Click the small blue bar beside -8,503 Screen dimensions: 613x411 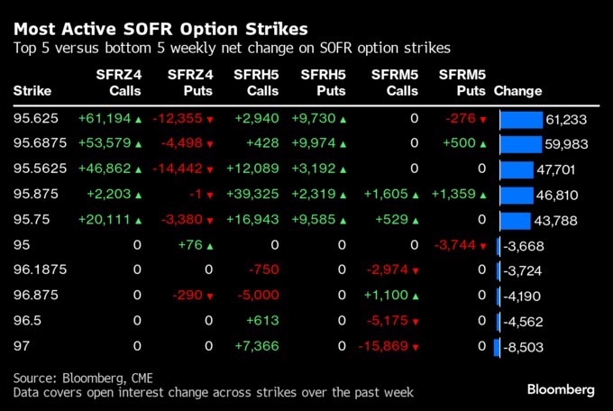click(497, 347)
